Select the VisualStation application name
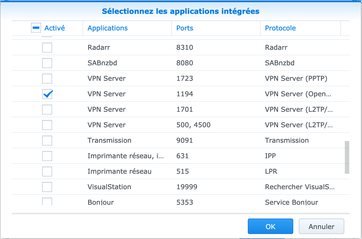The image size is (362, 239). [x=109, y=187]
